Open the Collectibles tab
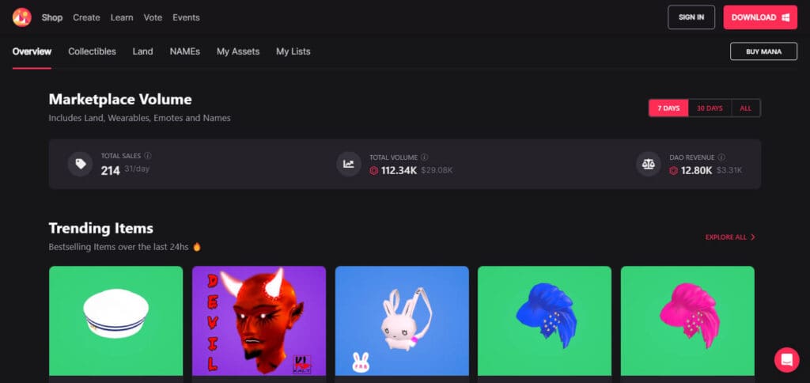This screenshot has width=810, height=383. pos(92,51)
